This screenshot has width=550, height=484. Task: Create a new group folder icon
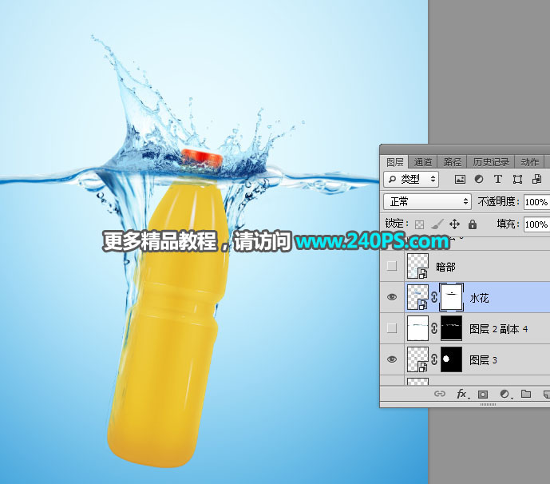(x=526, y=394)
